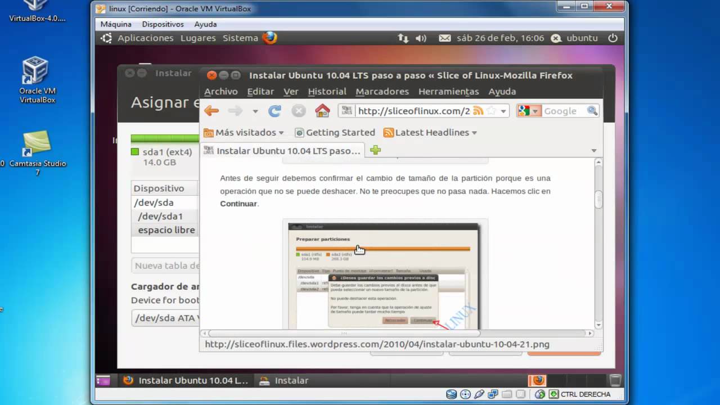Open the Google search engine selector dropdown

(529, 111)
